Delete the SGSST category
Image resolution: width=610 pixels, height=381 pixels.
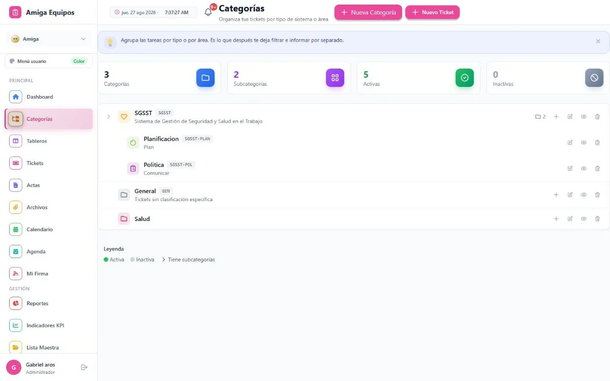pyautogui.click(x=597, y=117)
